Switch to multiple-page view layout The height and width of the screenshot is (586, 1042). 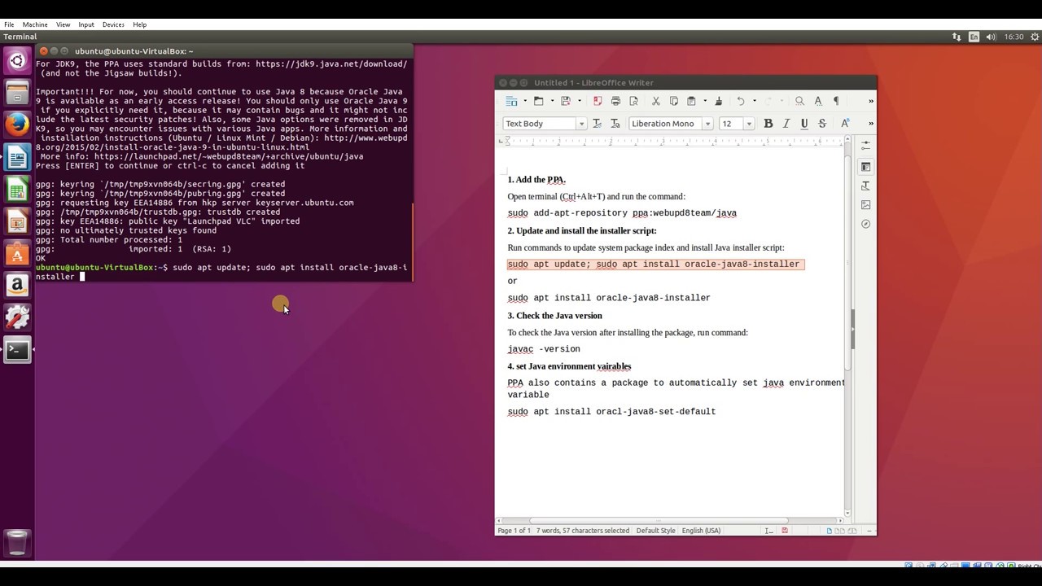click(x=838, y=531)
